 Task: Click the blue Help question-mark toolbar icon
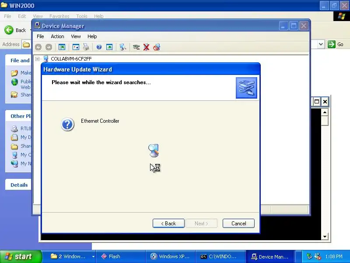[99, 47]
